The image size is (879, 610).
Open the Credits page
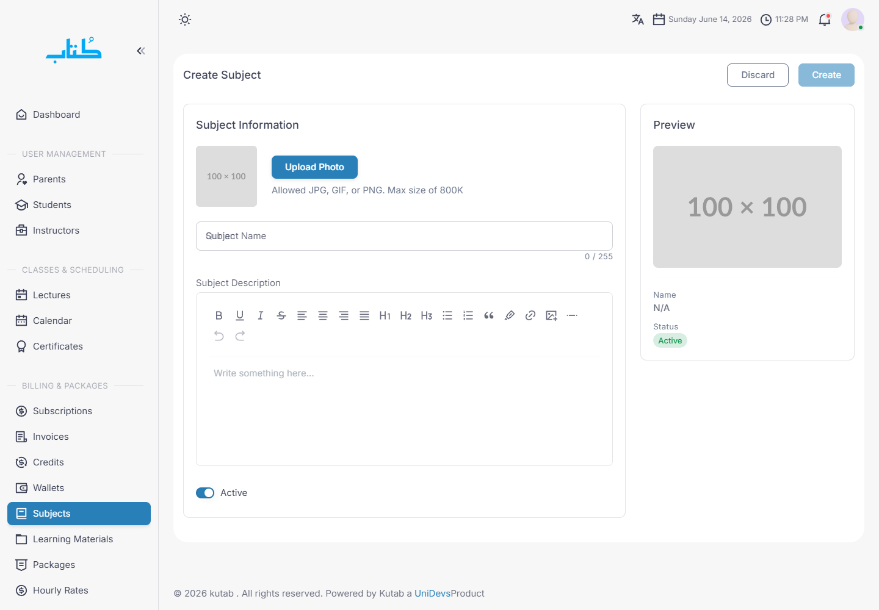[79, 462]
